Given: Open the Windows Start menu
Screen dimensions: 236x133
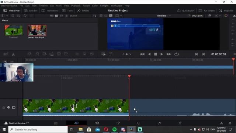Looking at the screenshot, I should [4, 129].
